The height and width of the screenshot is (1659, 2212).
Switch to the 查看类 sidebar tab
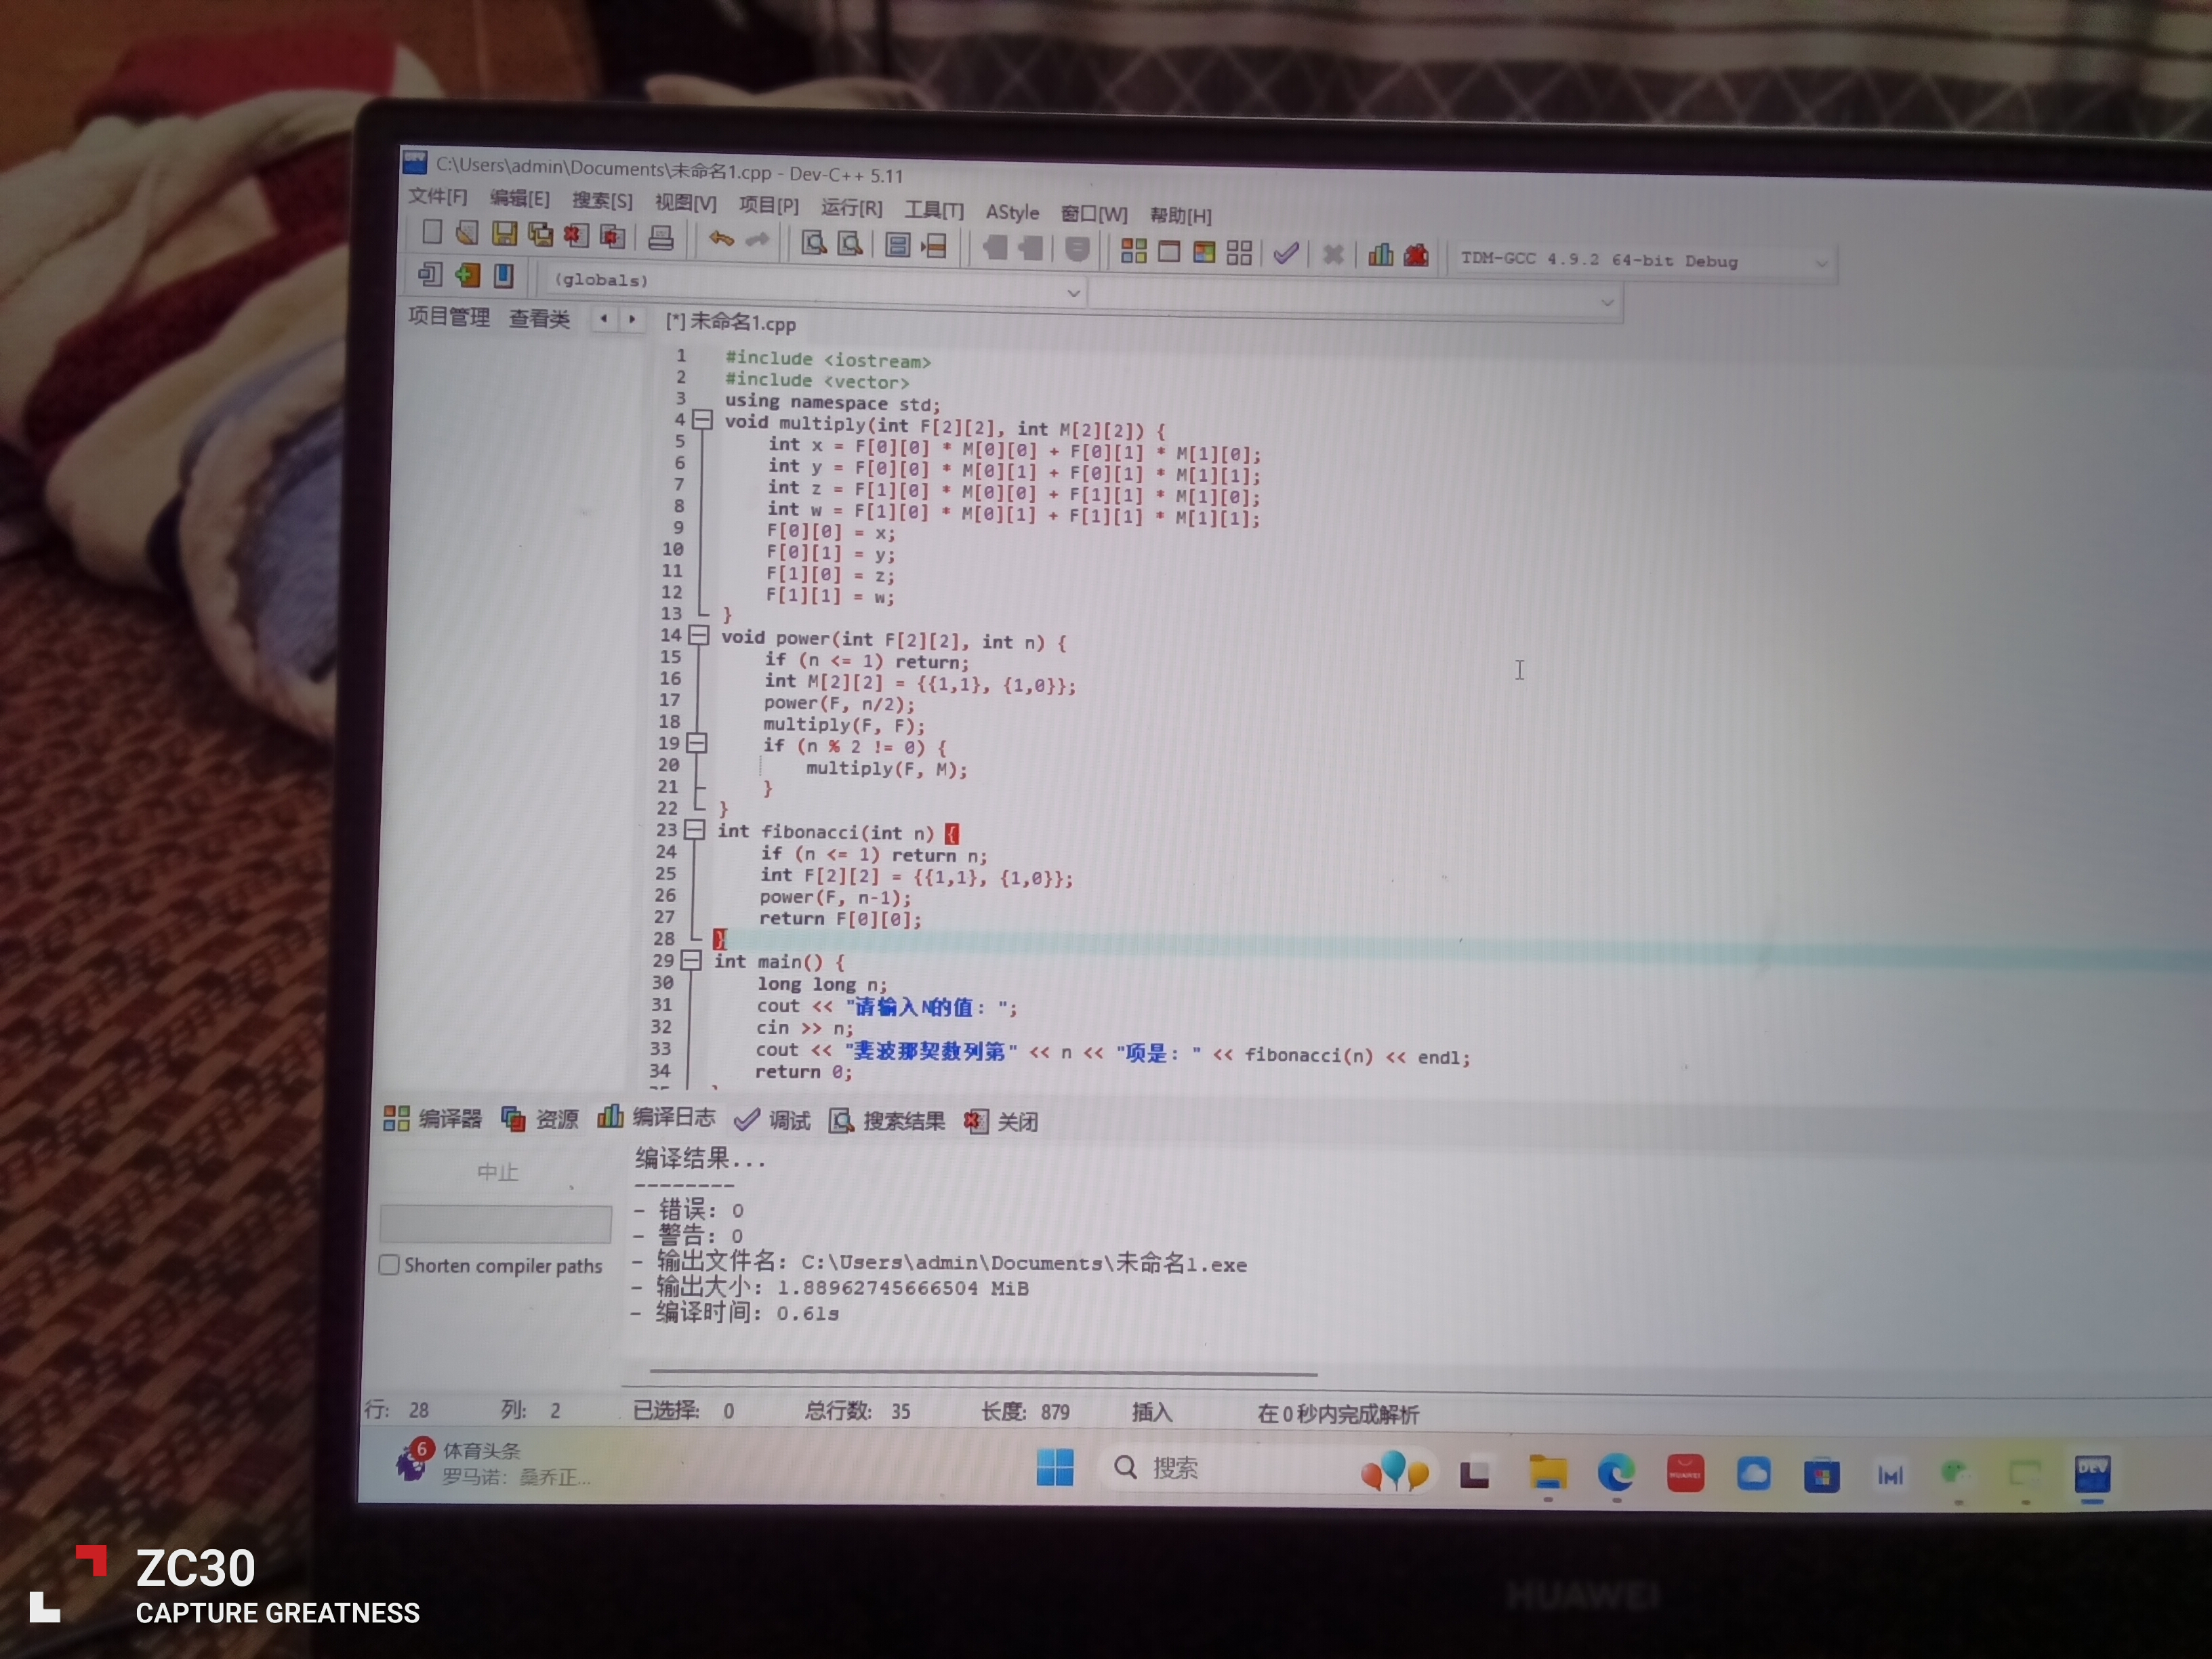click(540, 319)
